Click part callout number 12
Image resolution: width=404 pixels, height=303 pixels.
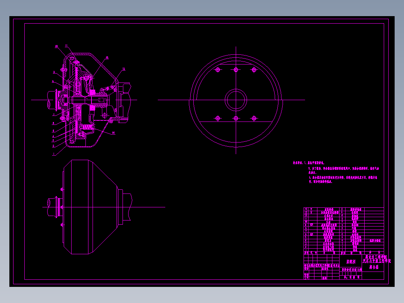tap(107, 58)
